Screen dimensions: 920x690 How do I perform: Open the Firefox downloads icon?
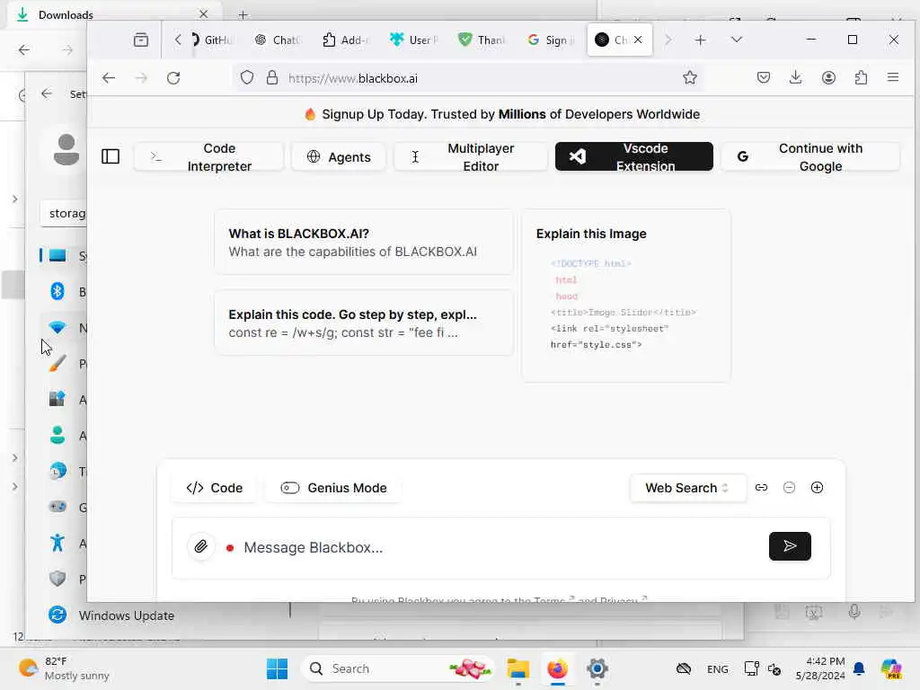(x=796, y=77)
